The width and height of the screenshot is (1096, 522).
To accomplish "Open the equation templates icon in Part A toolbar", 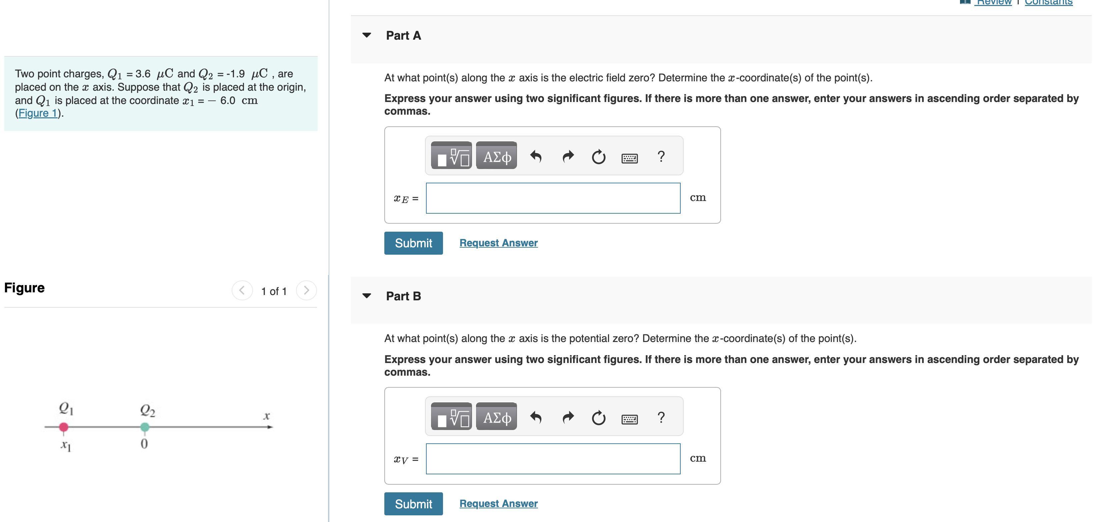I will (451, 156).
